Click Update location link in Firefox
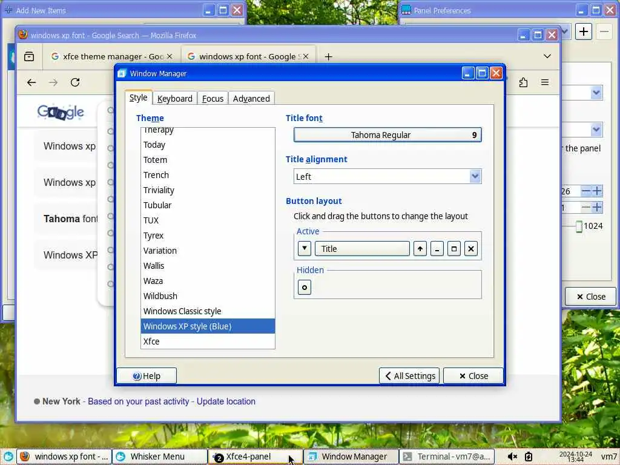Viewport: 620px width, 465px height. tap(226, 401)
